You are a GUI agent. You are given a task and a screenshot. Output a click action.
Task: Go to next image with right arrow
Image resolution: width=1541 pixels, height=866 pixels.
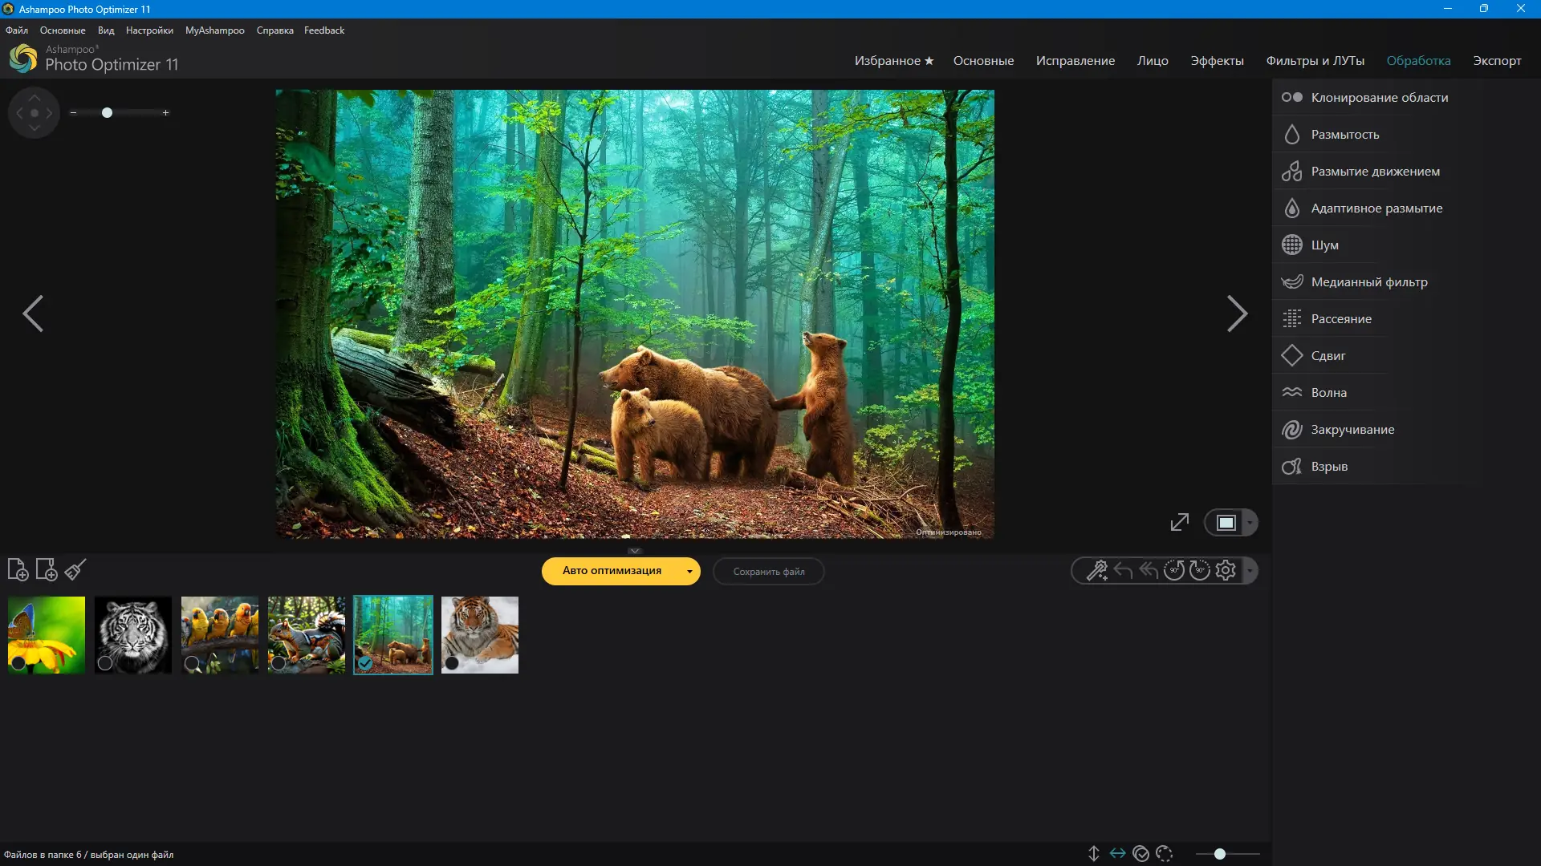[x=1237, y=314]
